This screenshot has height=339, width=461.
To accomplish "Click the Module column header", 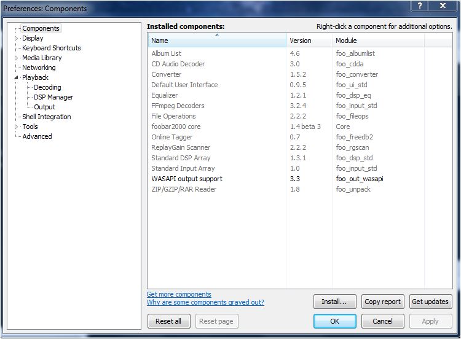I will pos(377,41).
